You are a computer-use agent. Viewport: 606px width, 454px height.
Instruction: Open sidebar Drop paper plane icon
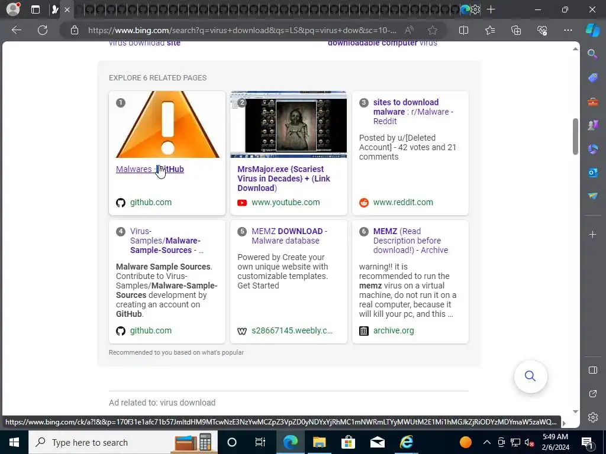tap(592, 196)
